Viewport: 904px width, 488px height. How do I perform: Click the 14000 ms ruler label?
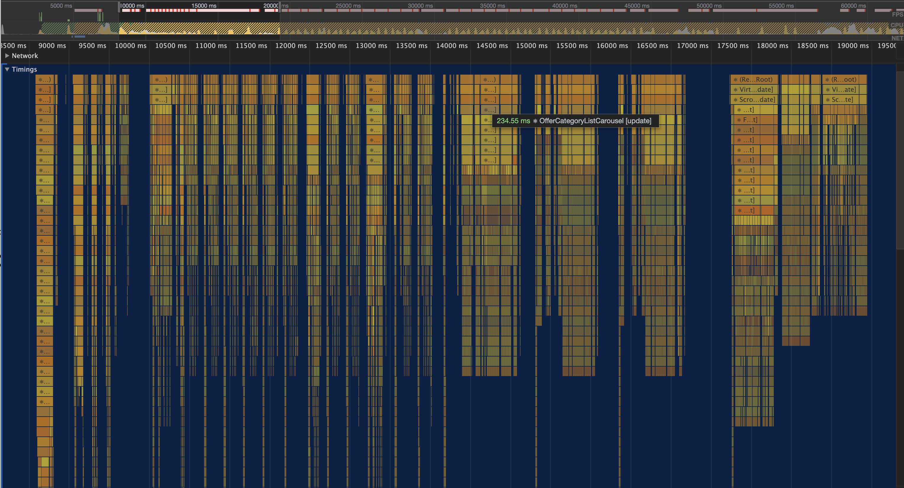tap(452, 46)
